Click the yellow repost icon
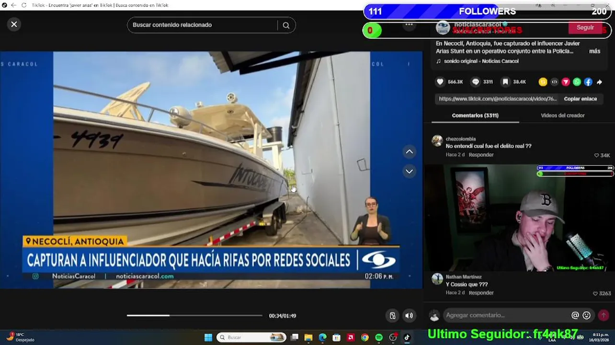 click(543, 82)
